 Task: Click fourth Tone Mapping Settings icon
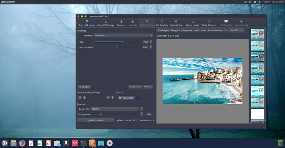pos(112,97)
